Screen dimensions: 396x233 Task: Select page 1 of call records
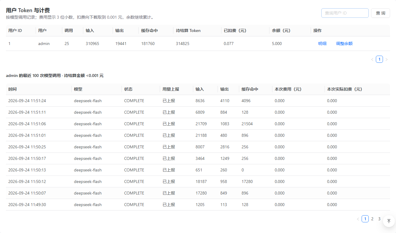tap(365, 219)
